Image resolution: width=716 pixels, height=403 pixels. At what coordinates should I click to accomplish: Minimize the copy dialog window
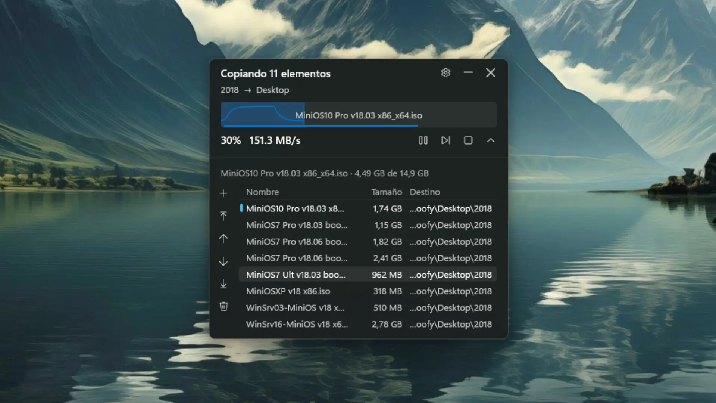coord(468,73)
